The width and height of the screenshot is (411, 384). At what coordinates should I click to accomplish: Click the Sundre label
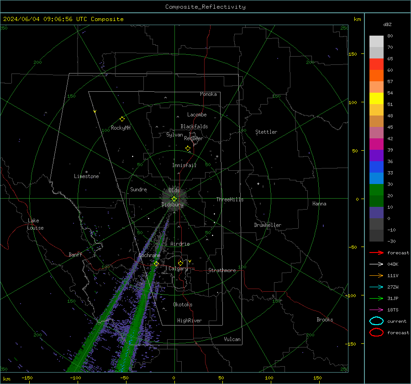point(138,189)
